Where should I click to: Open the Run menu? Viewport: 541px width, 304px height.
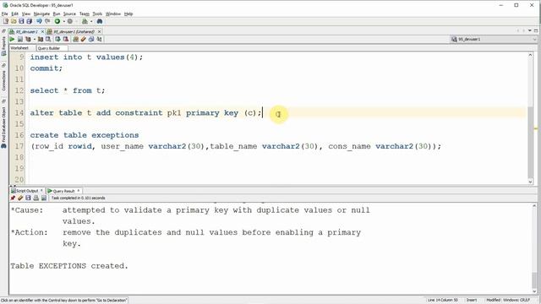(x=57, y=14)
